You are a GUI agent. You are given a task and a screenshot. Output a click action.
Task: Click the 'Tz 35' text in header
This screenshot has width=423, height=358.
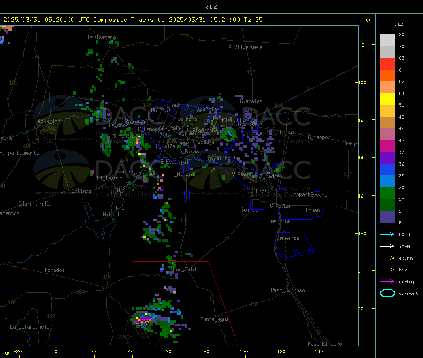(253, 20)
